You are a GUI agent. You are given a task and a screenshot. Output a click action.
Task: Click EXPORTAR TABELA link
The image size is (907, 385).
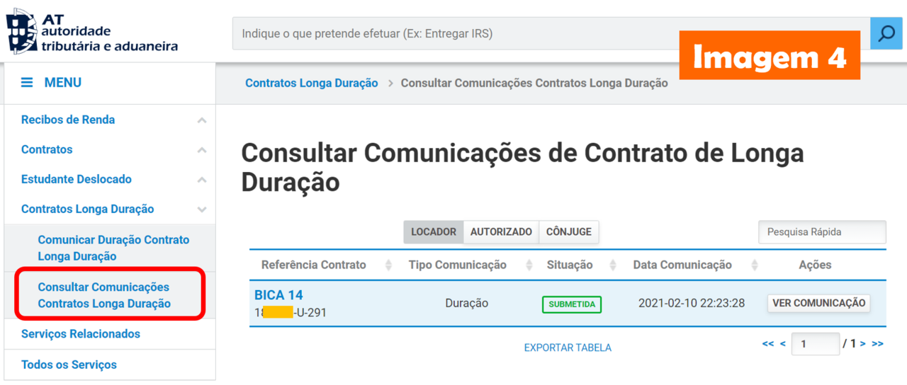tap(568, 347)
